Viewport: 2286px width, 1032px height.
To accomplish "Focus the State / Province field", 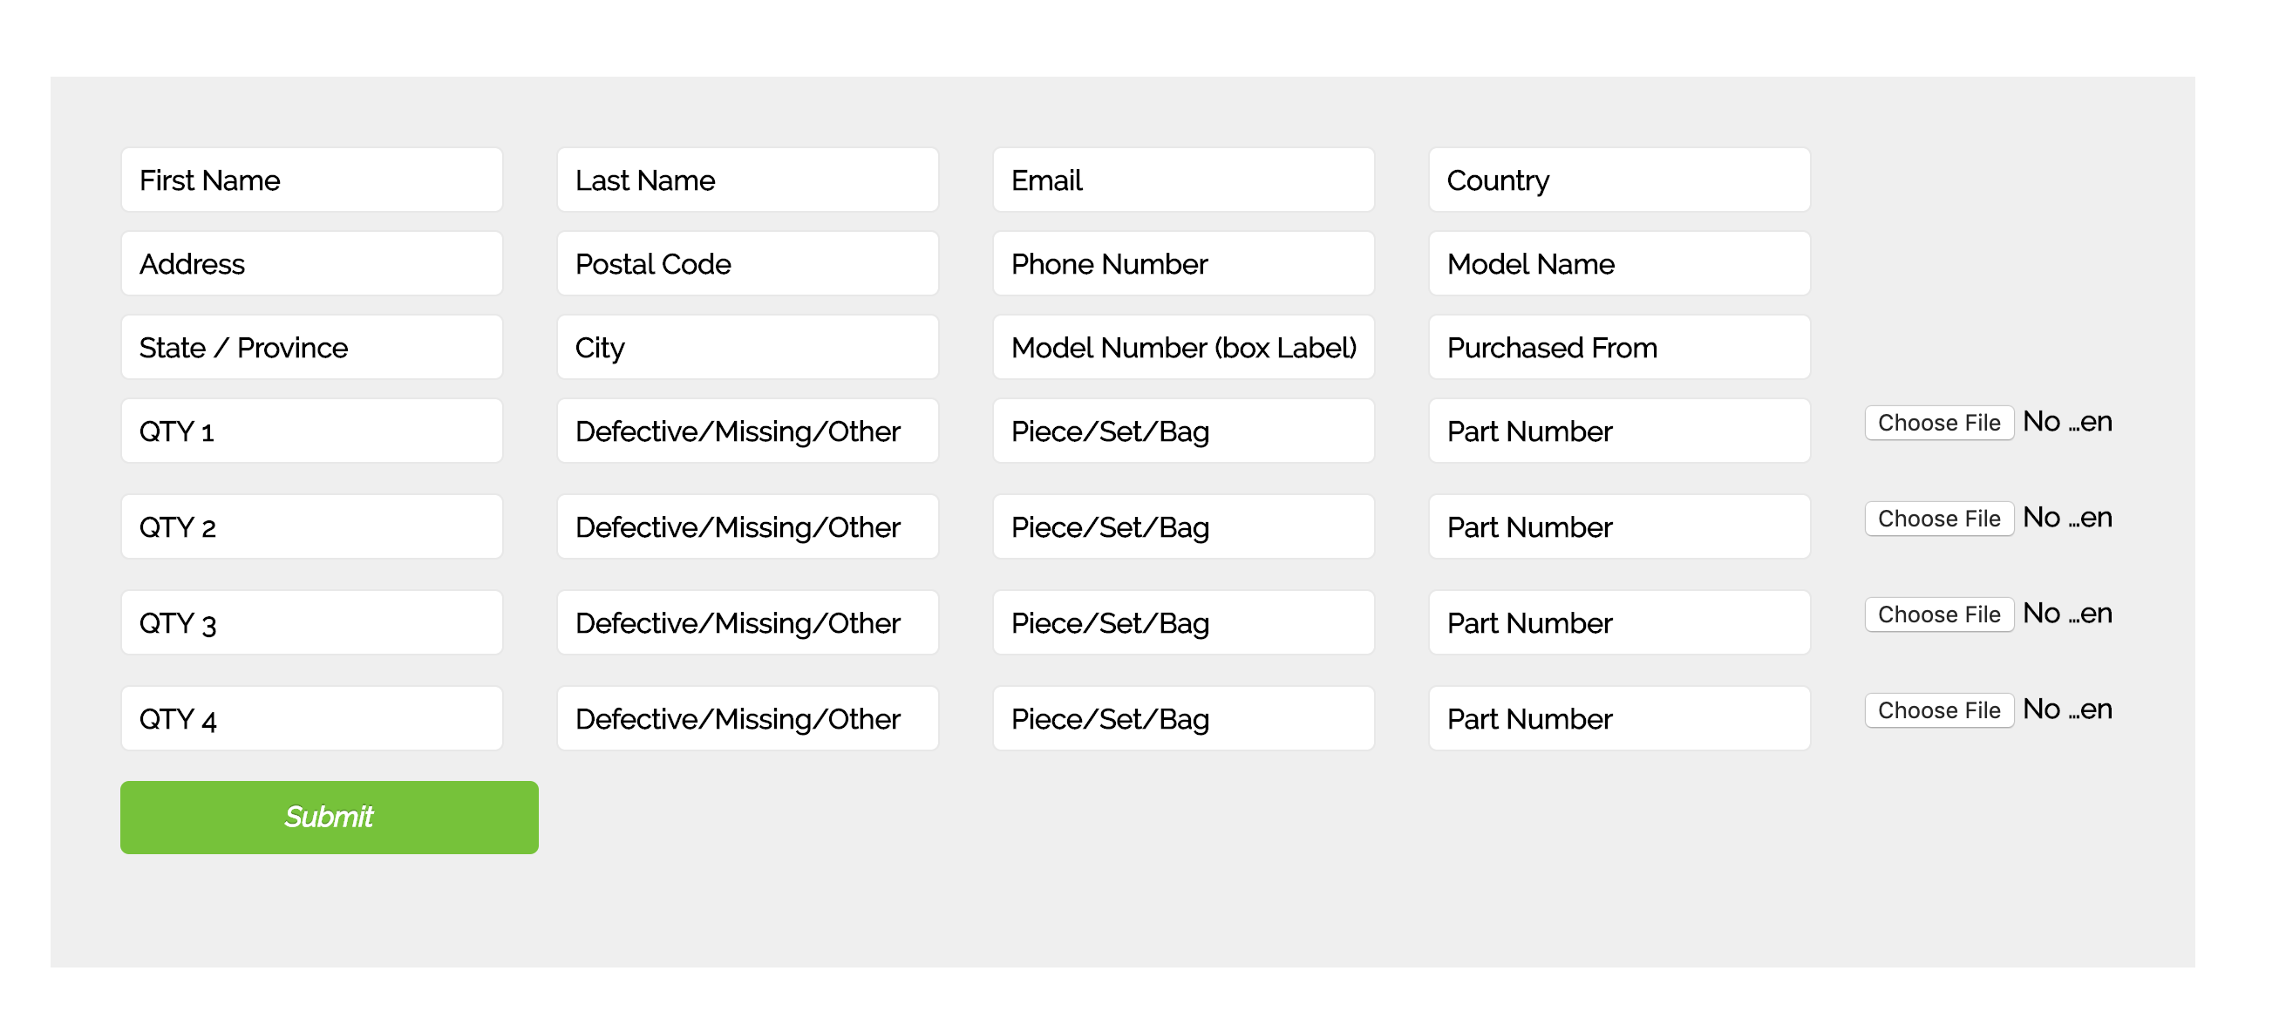I will click(311, 347).
